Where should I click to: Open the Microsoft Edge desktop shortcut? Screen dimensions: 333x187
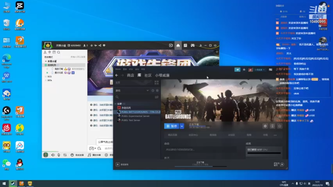7,61
